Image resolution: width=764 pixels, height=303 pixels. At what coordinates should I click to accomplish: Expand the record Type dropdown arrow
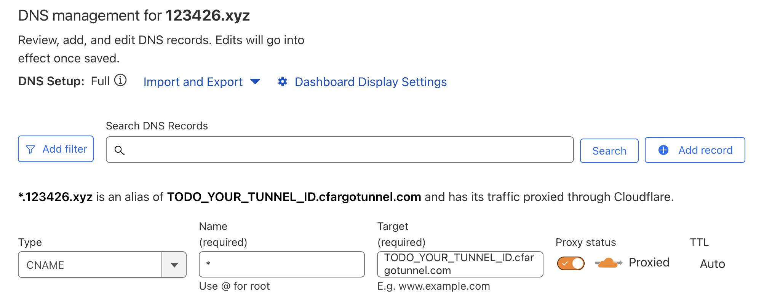point(174,265)
